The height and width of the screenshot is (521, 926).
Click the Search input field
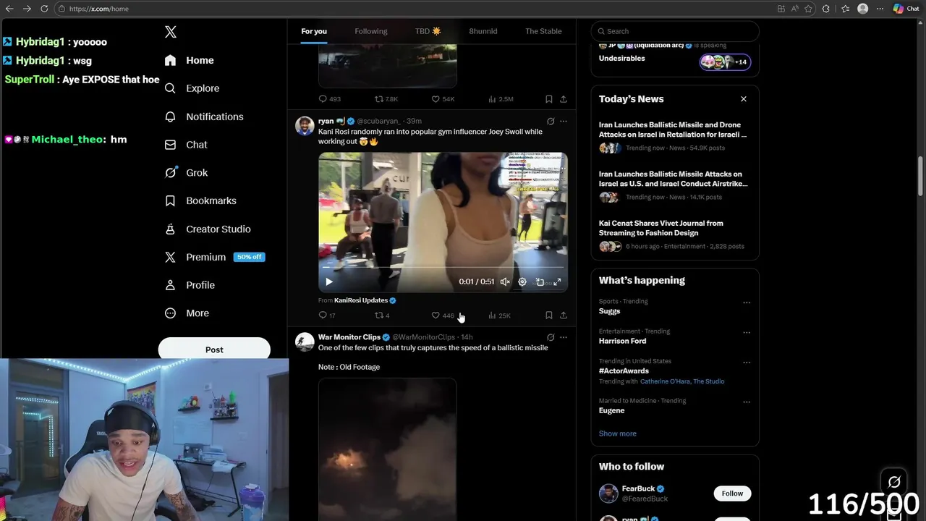675,31
